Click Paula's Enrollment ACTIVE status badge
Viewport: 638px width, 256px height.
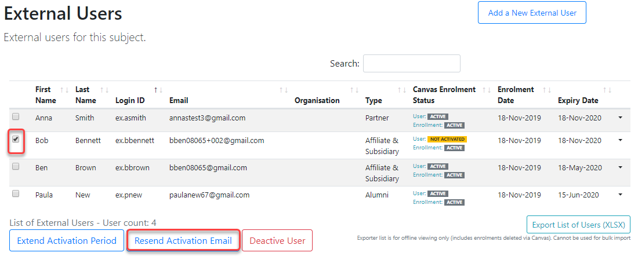[x=454, y=202]
